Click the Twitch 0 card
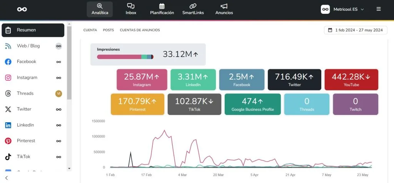 tap(356, 104)
